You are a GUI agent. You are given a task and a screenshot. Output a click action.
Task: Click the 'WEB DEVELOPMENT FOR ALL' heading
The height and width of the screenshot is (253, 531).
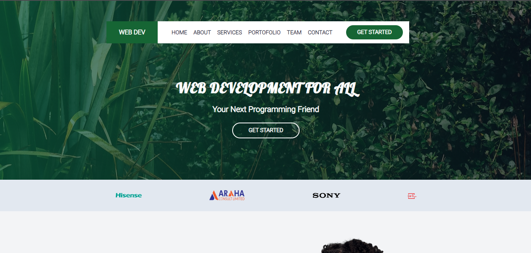268,89
